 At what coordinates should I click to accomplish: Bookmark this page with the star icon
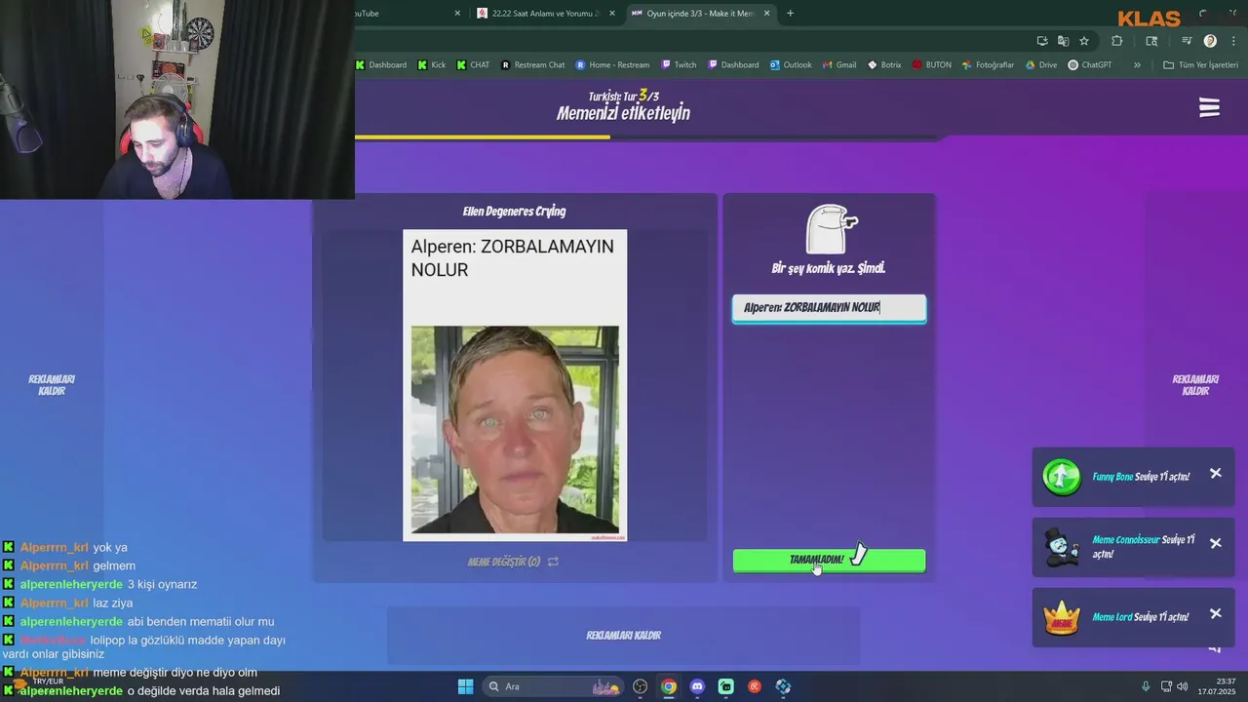click(x=1084, y=41)
